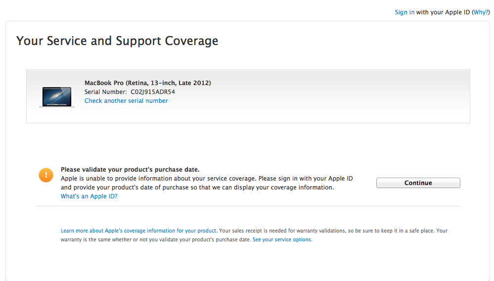
Task: Click Check another serial number
Action: pos(126,101)
